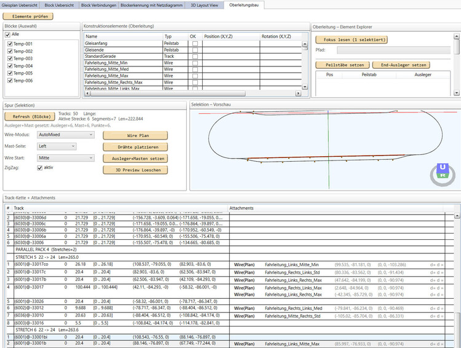Click left scroll arrow under Konstruktionselemente table
Viewport: 461px width, 348px height.
87,93
